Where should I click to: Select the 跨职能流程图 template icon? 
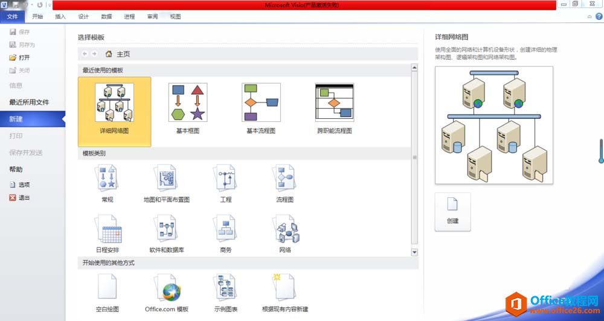335,103
